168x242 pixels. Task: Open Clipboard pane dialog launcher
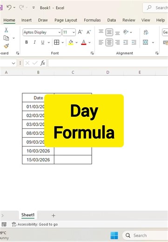pyautogui.click(x=18, y=53)
